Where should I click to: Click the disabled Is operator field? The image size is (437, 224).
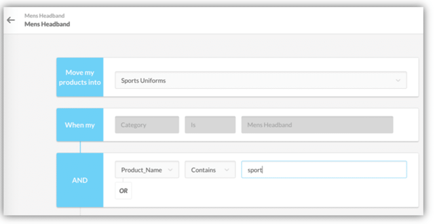(210, 125)
